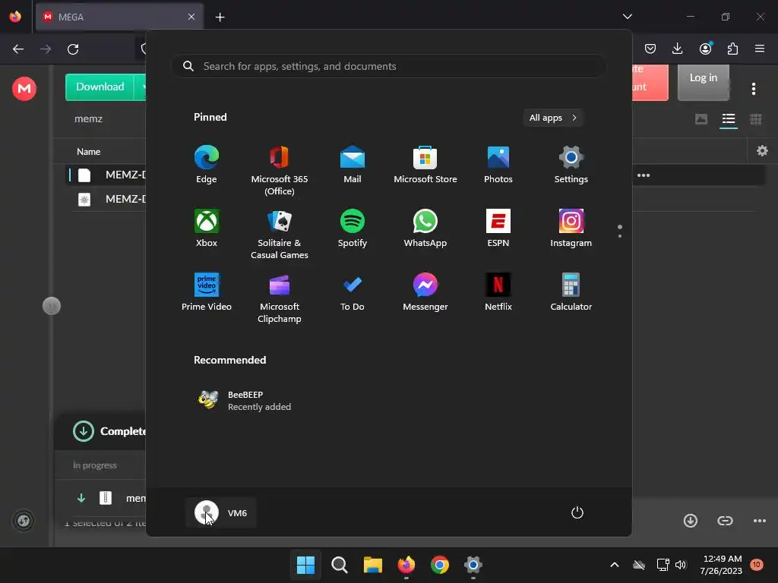This screenshot has height=583, width=778.
Task: Open Firefox application menu
Action: [760, 49]
